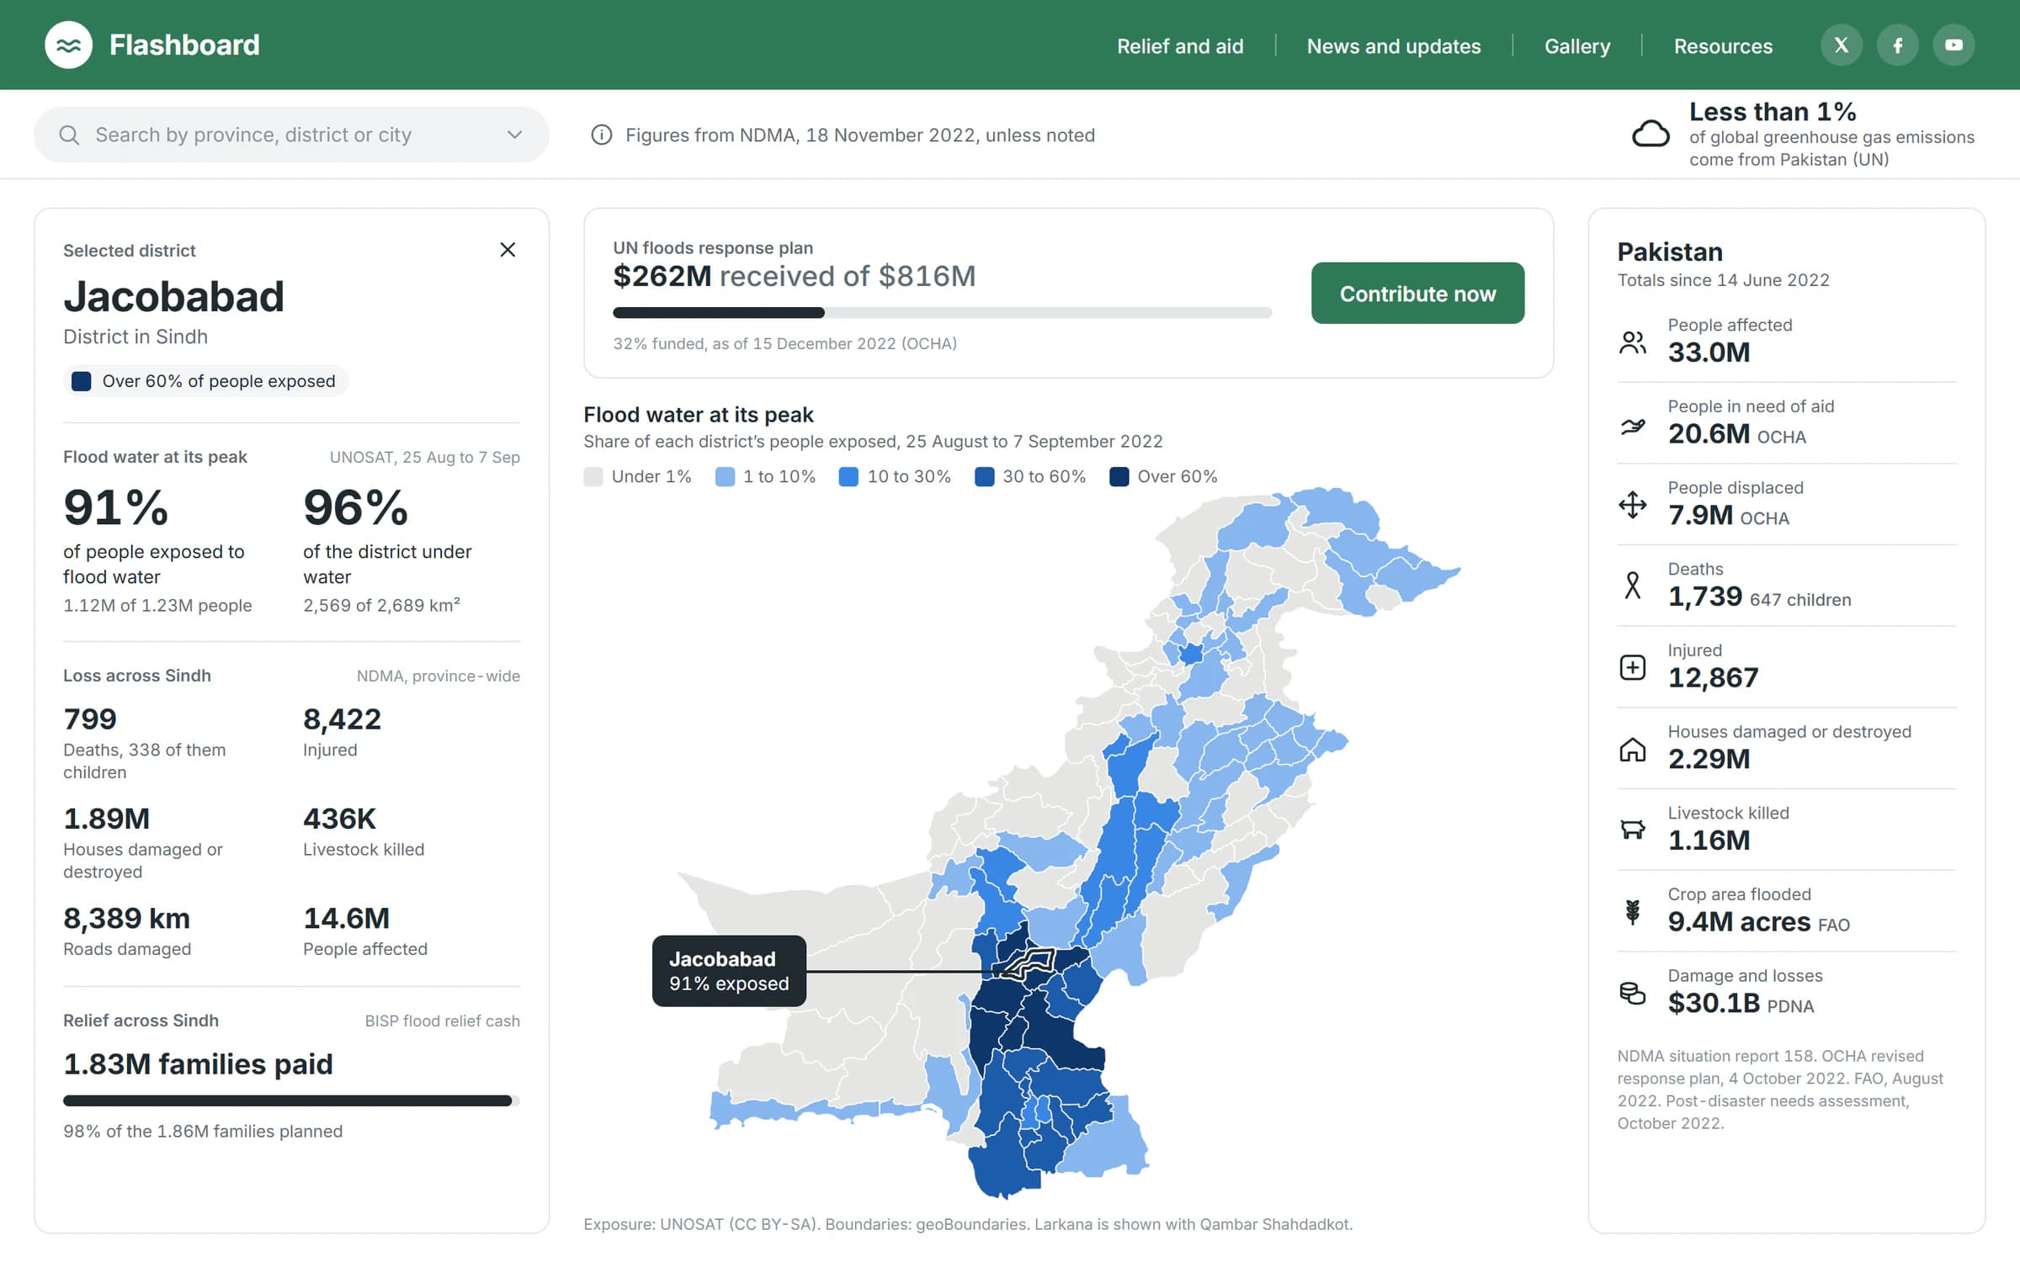The image size is (2020, 1262).
Task: Go to the Gallery menu item
Action: coord(1577,45)
